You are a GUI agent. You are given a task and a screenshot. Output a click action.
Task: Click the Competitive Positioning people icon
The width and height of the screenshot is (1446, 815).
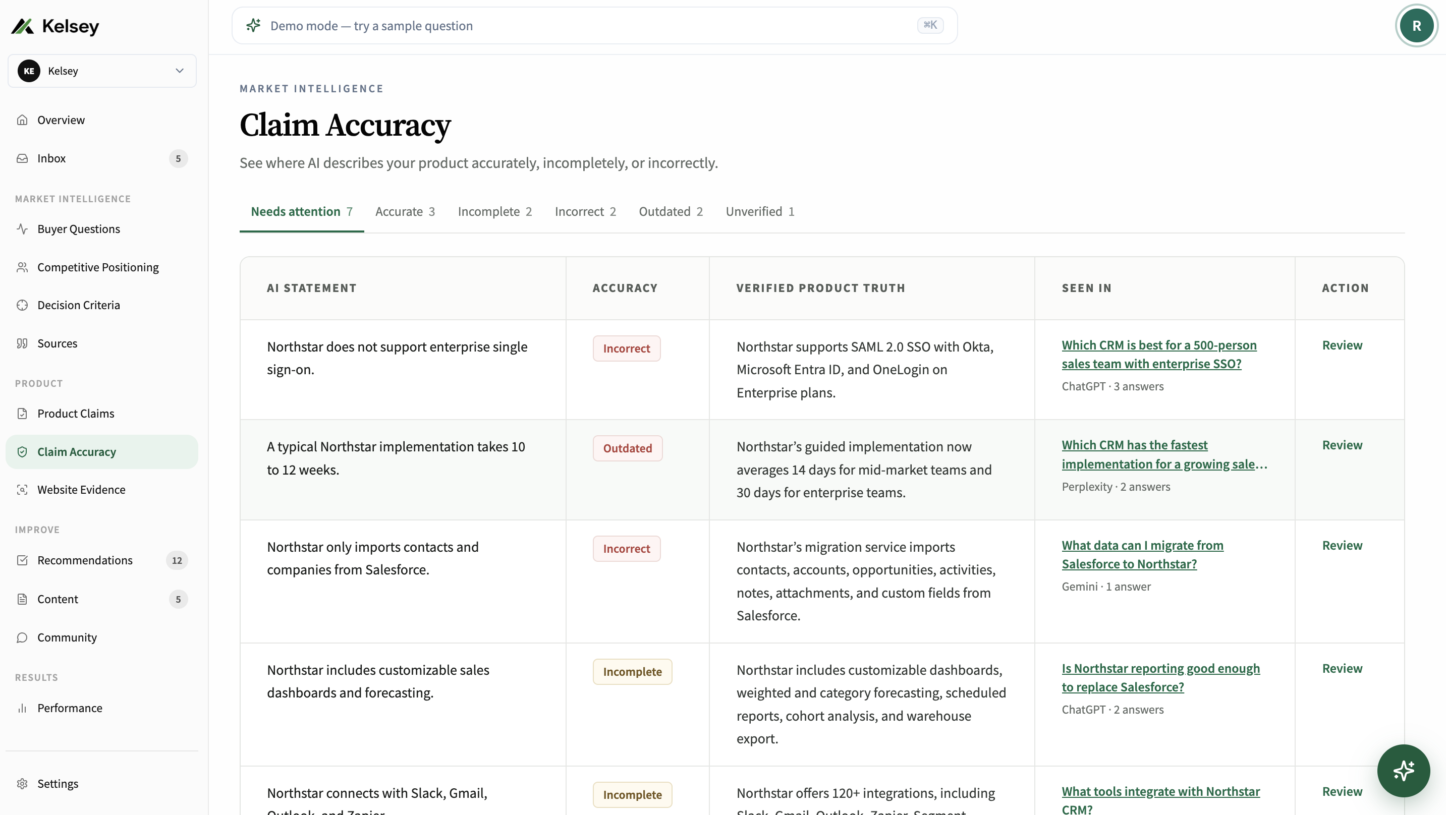(x=23, y=267)
